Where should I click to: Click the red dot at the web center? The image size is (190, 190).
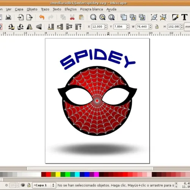[97, 101]
